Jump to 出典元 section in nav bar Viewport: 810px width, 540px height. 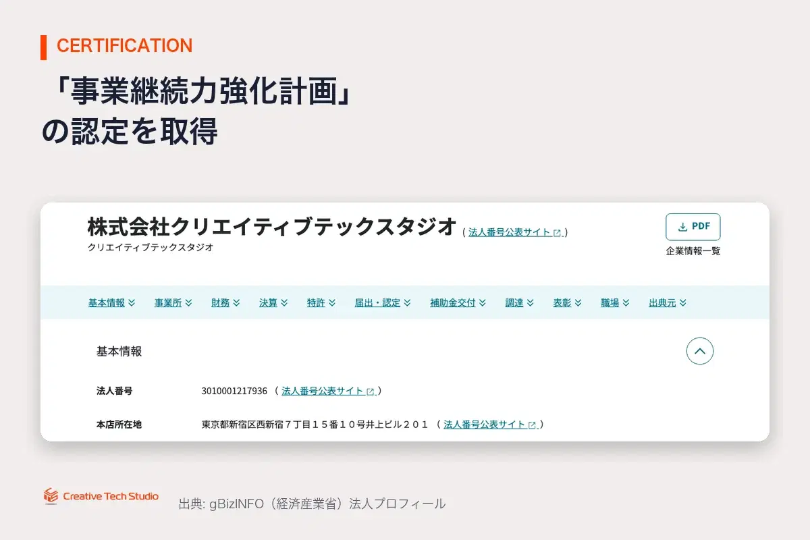[668, 303]
